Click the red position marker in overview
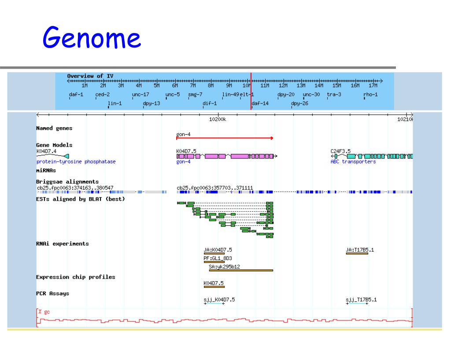 251,91
